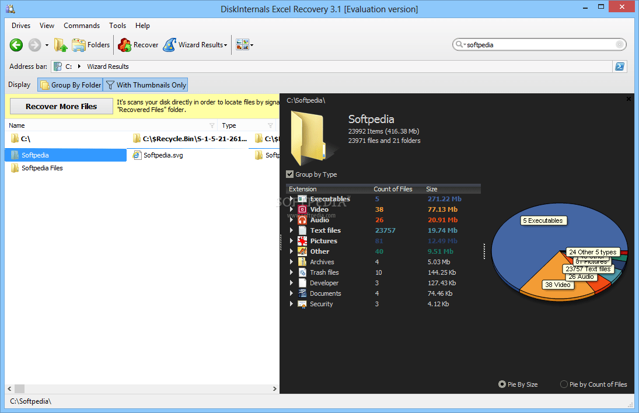Click the Video category icon

click(x=302, y=209)
